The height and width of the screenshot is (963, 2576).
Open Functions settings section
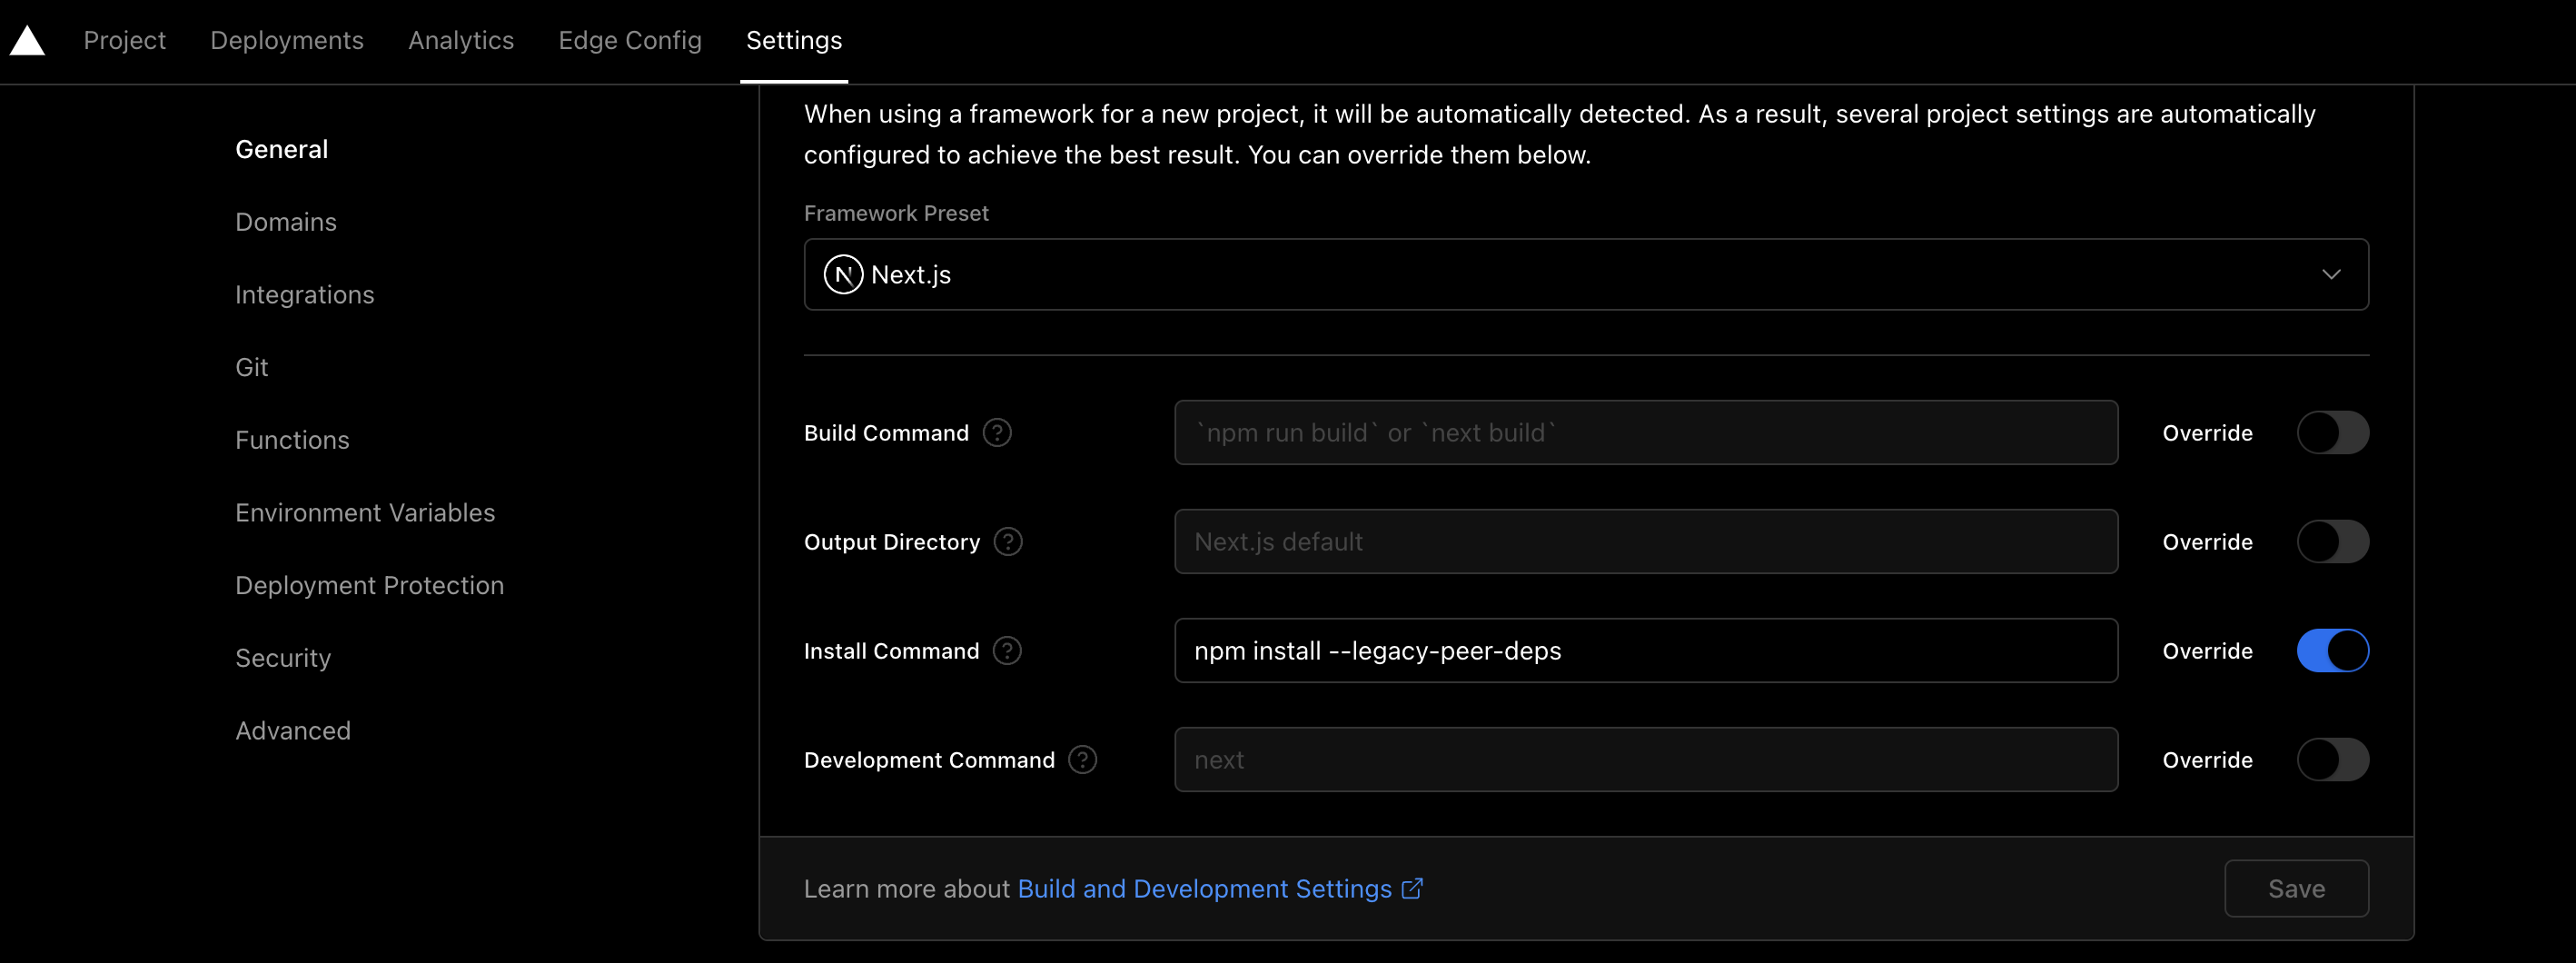click(293, 440)
